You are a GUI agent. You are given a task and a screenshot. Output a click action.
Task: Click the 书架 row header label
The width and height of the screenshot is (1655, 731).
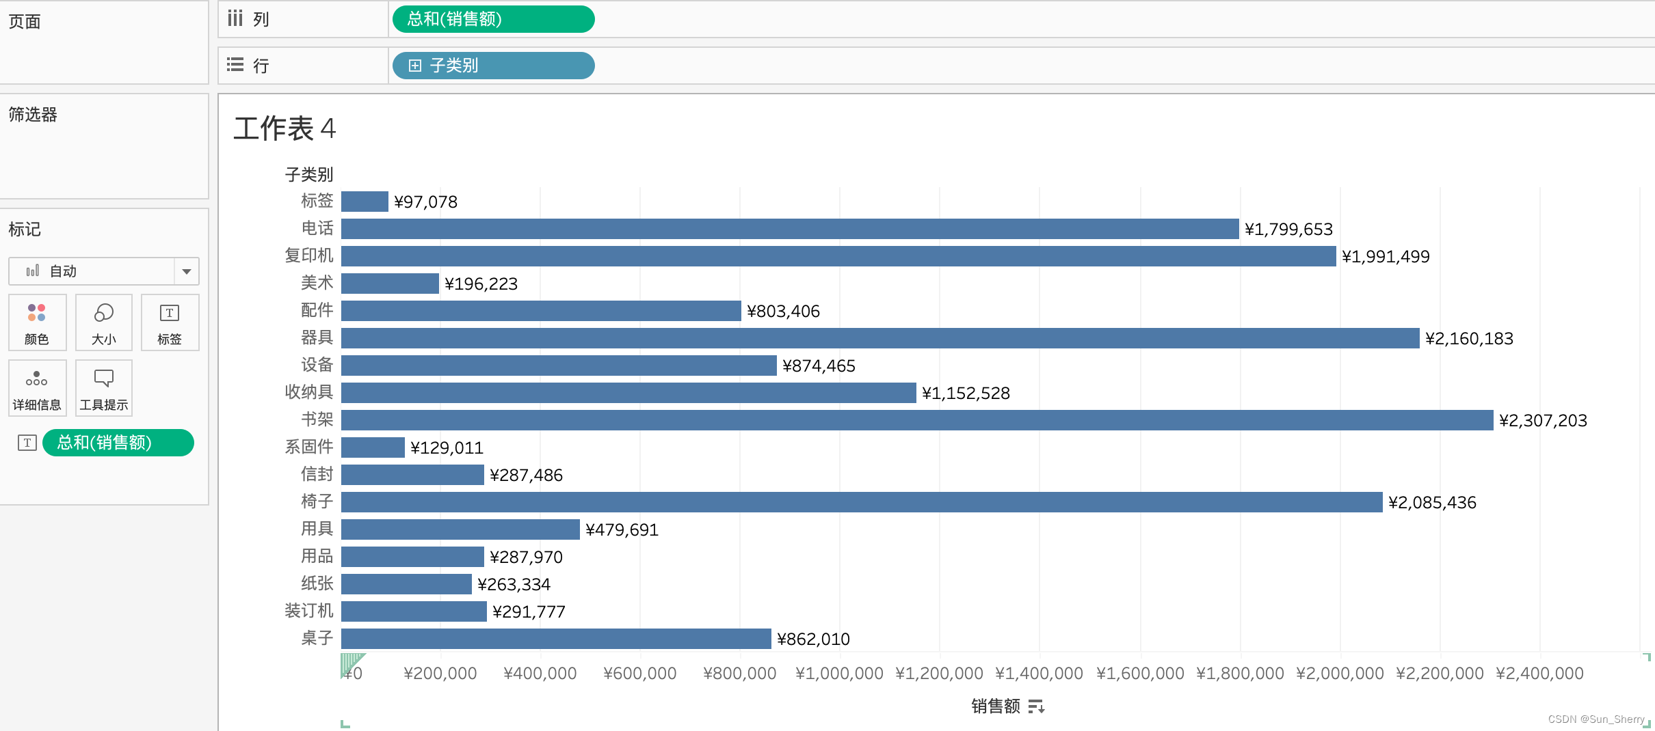(317, 419)
